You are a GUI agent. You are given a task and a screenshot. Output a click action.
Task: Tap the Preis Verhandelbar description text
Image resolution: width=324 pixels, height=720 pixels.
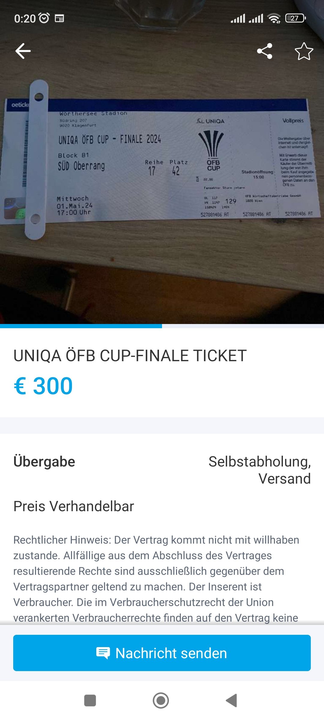tap(73, 506)
